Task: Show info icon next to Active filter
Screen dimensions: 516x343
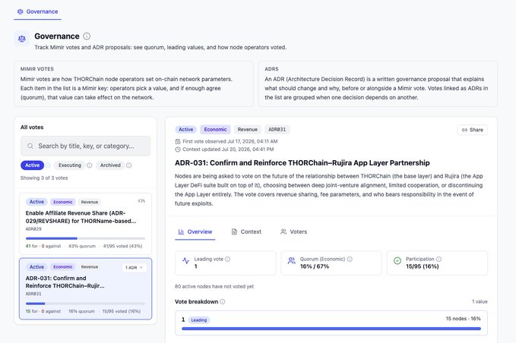Action: click(x=48, y=165)
